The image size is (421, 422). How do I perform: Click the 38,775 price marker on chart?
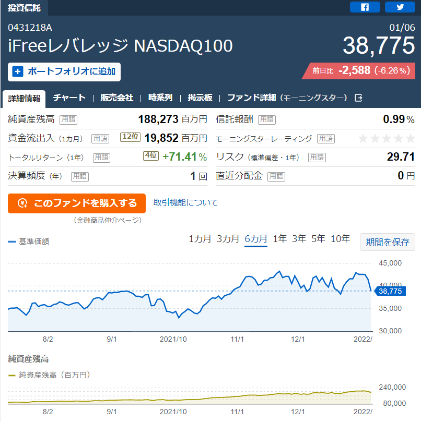pos(390,291)
